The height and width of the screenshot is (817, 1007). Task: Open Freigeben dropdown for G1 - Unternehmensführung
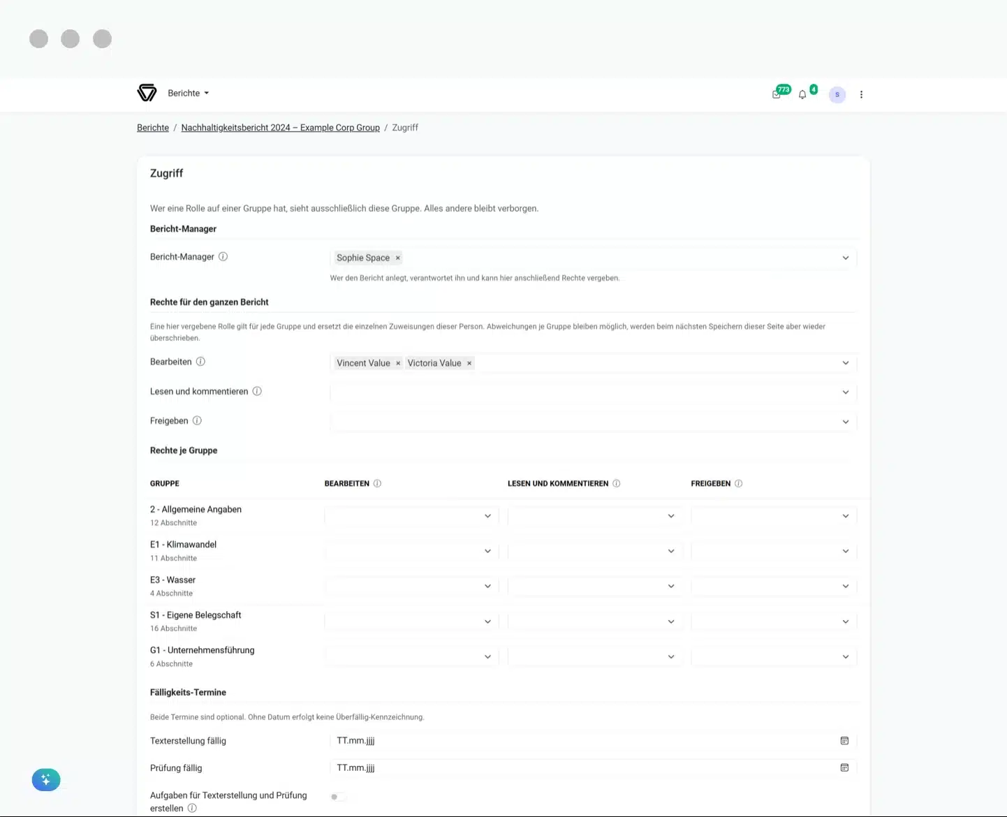774,656
